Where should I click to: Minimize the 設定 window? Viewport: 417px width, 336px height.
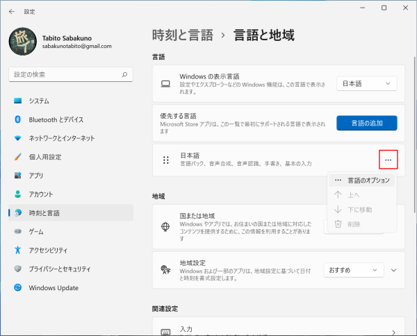click(x=363, y=8)
